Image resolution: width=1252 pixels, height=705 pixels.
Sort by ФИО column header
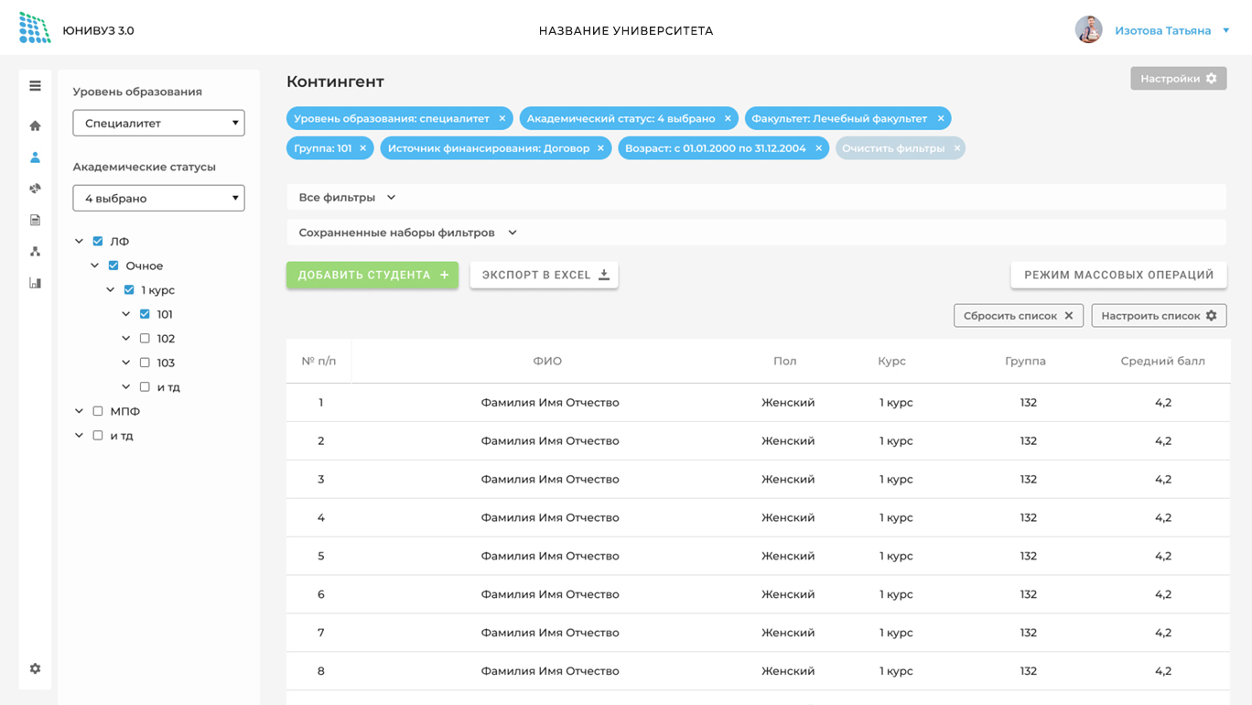(x=547, y=361)
